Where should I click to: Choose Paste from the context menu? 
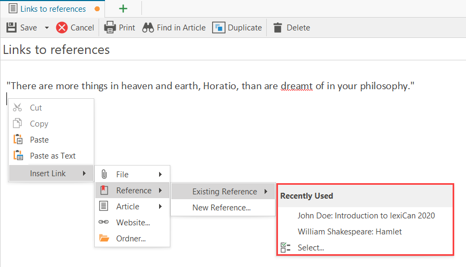[39, 140]
